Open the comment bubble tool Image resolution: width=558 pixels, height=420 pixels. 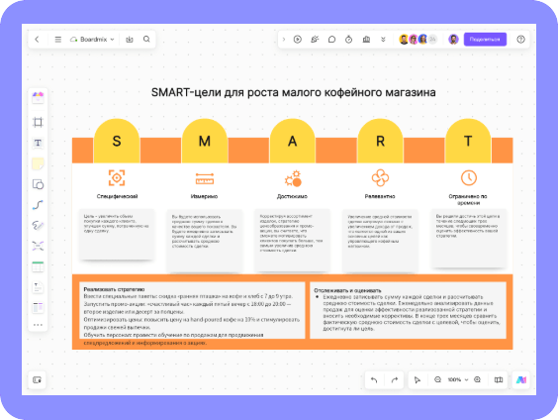pos(331,40)
